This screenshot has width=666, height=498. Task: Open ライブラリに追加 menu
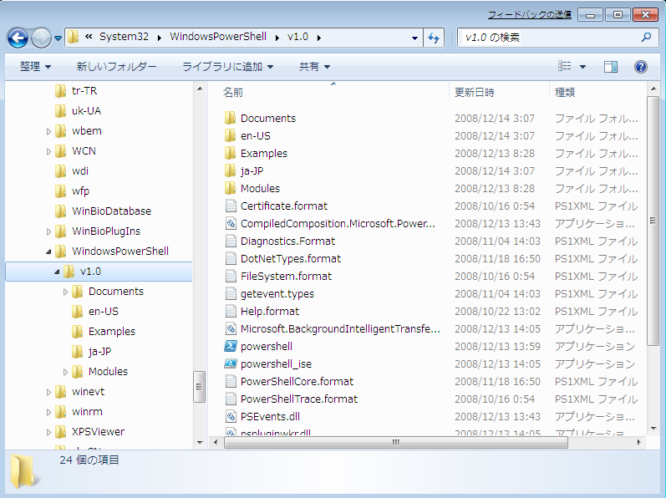tap(227, 66)
